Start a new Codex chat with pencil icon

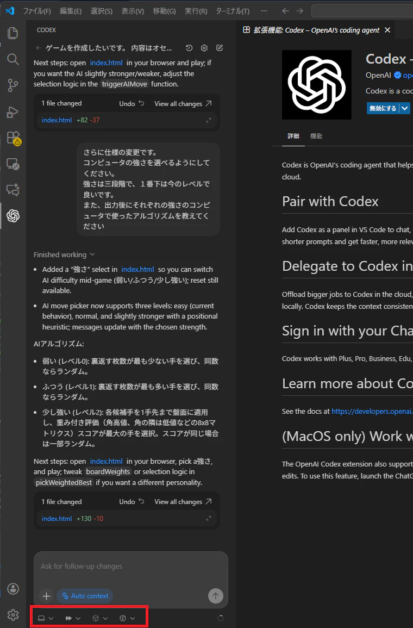[220, 48]
